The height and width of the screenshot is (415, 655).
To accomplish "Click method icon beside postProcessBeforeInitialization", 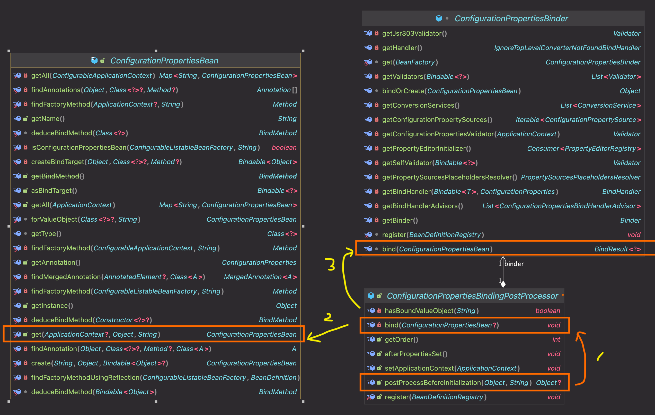I will click(371, 382).
